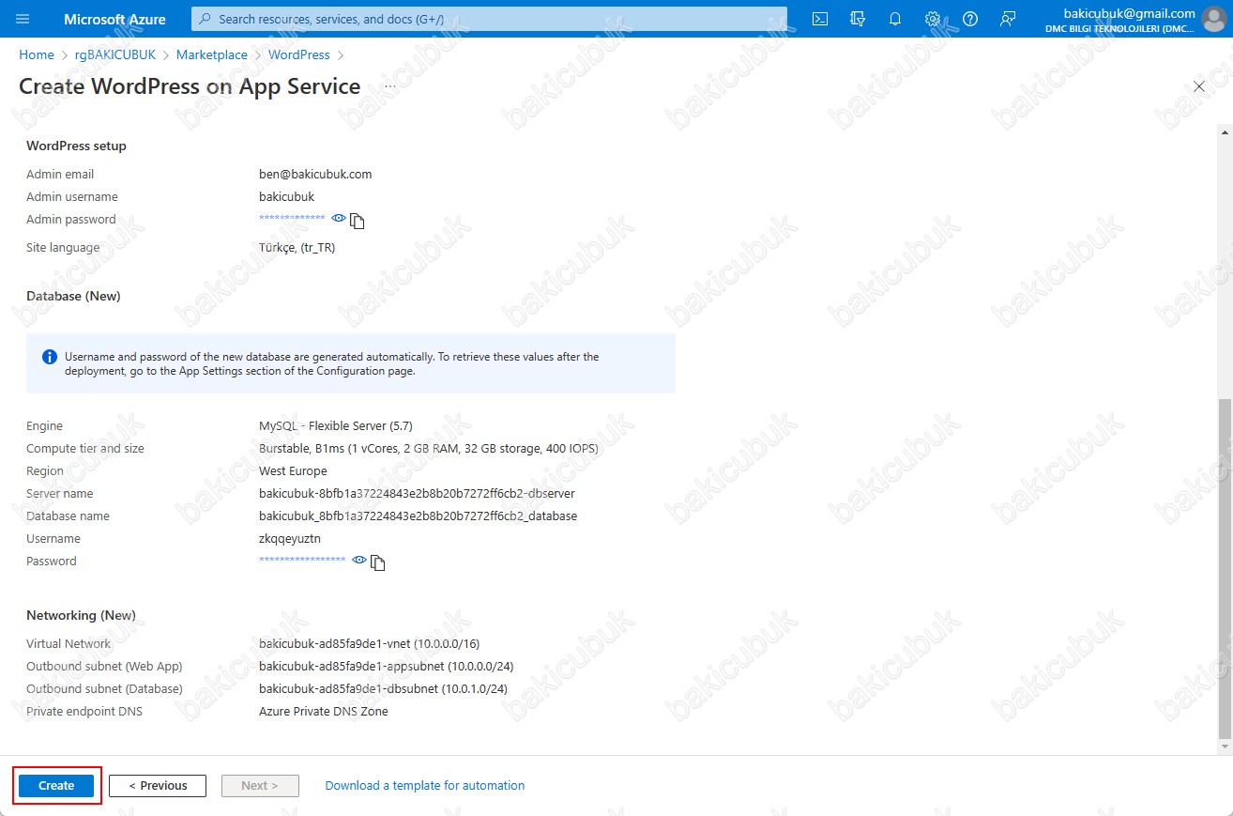This screenshot has width=1233, height=816.
Task: Click the Compute tier and size label
Action: tap(85, 449)
